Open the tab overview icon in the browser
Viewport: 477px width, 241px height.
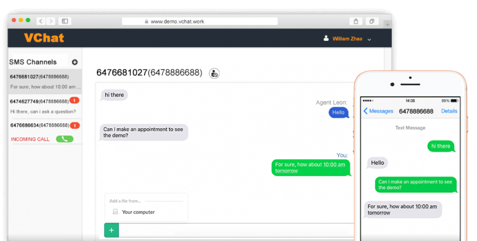pyautogui.click(x=372, y=21)
